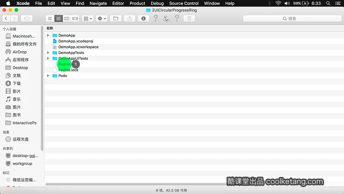
Task: Open the Source Control menu
Action: pyautogui.click(x=184, y=3)
